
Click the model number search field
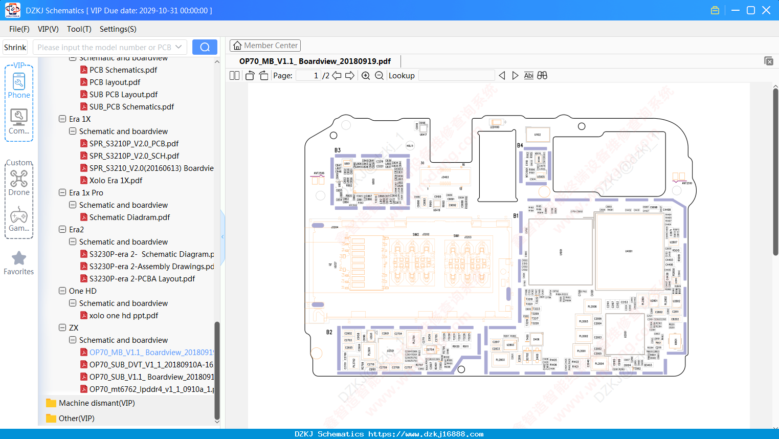click(104, 47)
